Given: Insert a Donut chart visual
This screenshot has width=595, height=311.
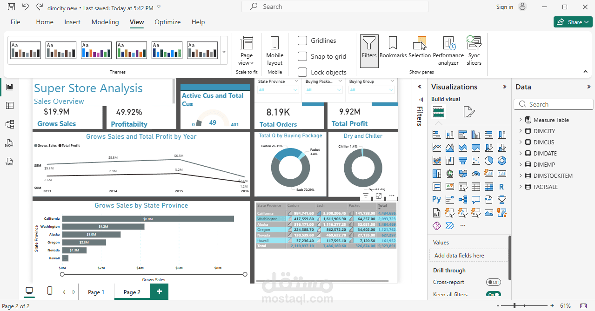Looking at the screenshot, I should tap(501, 161).
